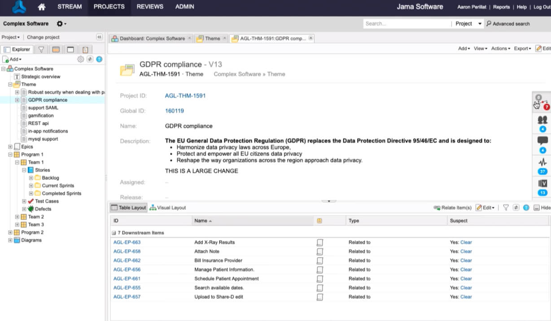Click the home icon in top navigation
This screenshot has height=321, width=551.
(41, 7)
